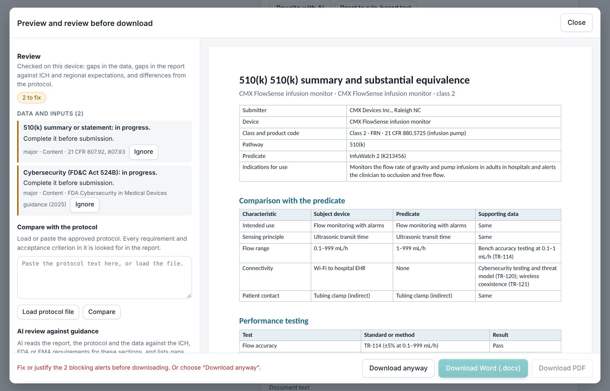Select the "CMX Devices Inc., Raleigh NC" cell
Screen dimensions: 610x391
454,110
